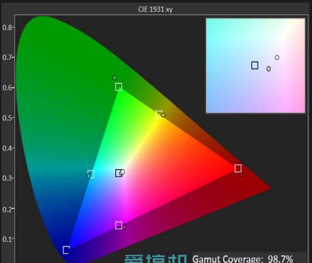The height and width of the screenshot is (263, 312).
Task: Click the 0.1 y-axis label
Action: click(x=7, y=239)
